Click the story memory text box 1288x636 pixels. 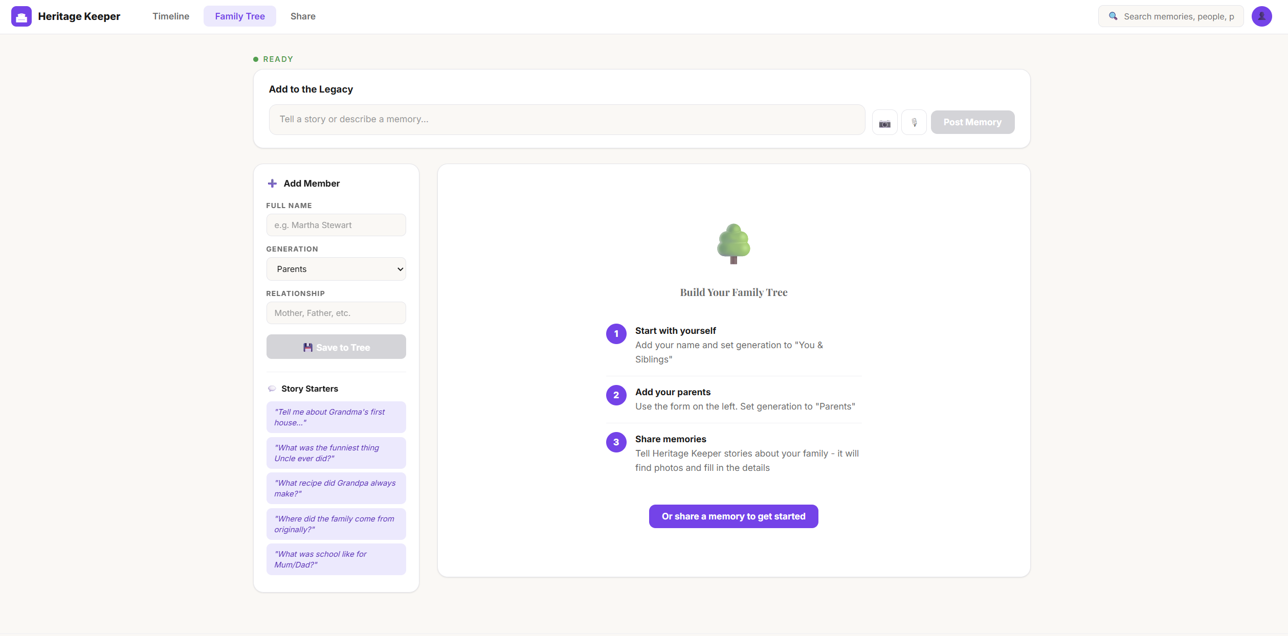tap(567, 120)
